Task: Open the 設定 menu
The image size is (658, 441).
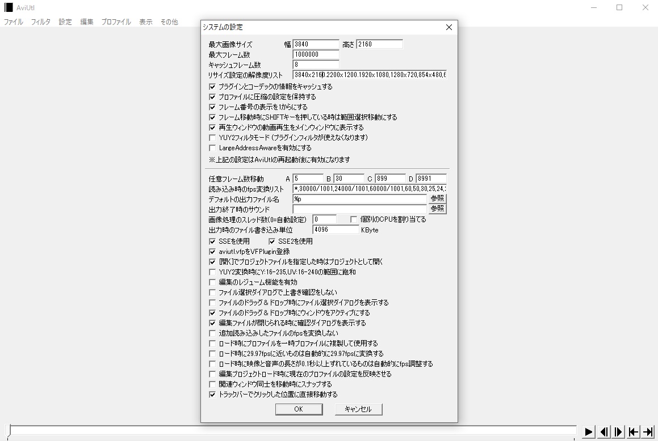Action: [65, 22]
